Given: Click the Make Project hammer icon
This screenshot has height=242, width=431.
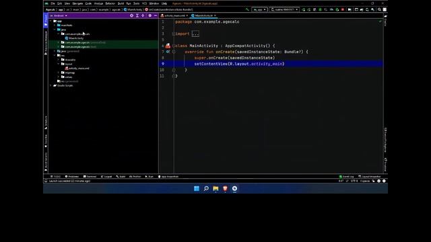Looking at the screenshot, I should (247, 9).
